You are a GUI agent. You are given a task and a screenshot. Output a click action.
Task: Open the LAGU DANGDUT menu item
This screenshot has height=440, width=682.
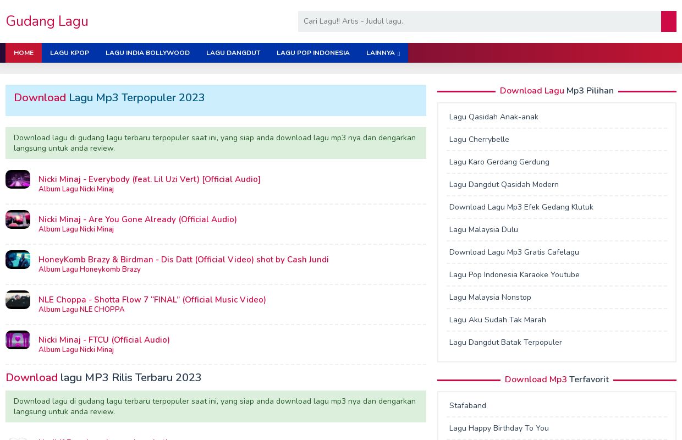pyautogui.click(x=233, y=53)
